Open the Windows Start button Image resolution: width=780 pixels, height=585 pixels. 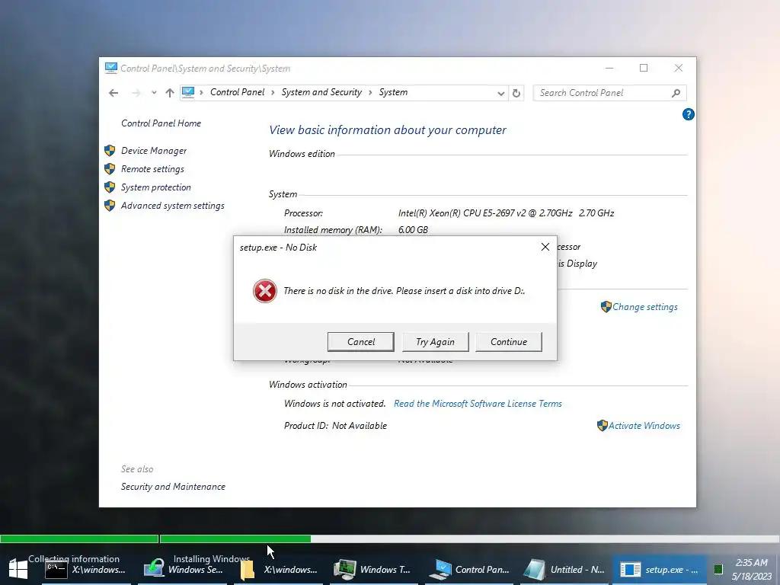pos(18,570)
